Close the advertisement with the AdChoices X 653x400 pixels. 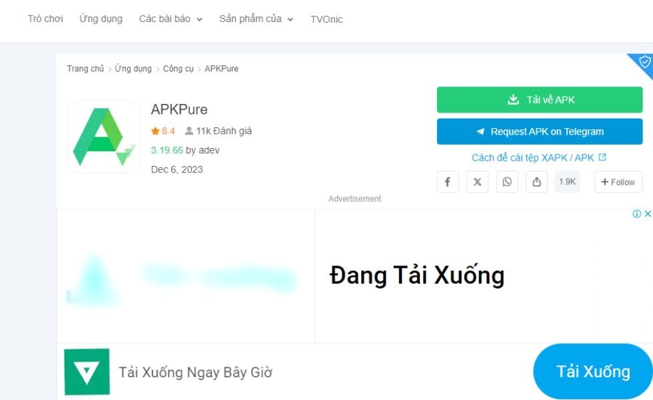(x=648, y=213)
